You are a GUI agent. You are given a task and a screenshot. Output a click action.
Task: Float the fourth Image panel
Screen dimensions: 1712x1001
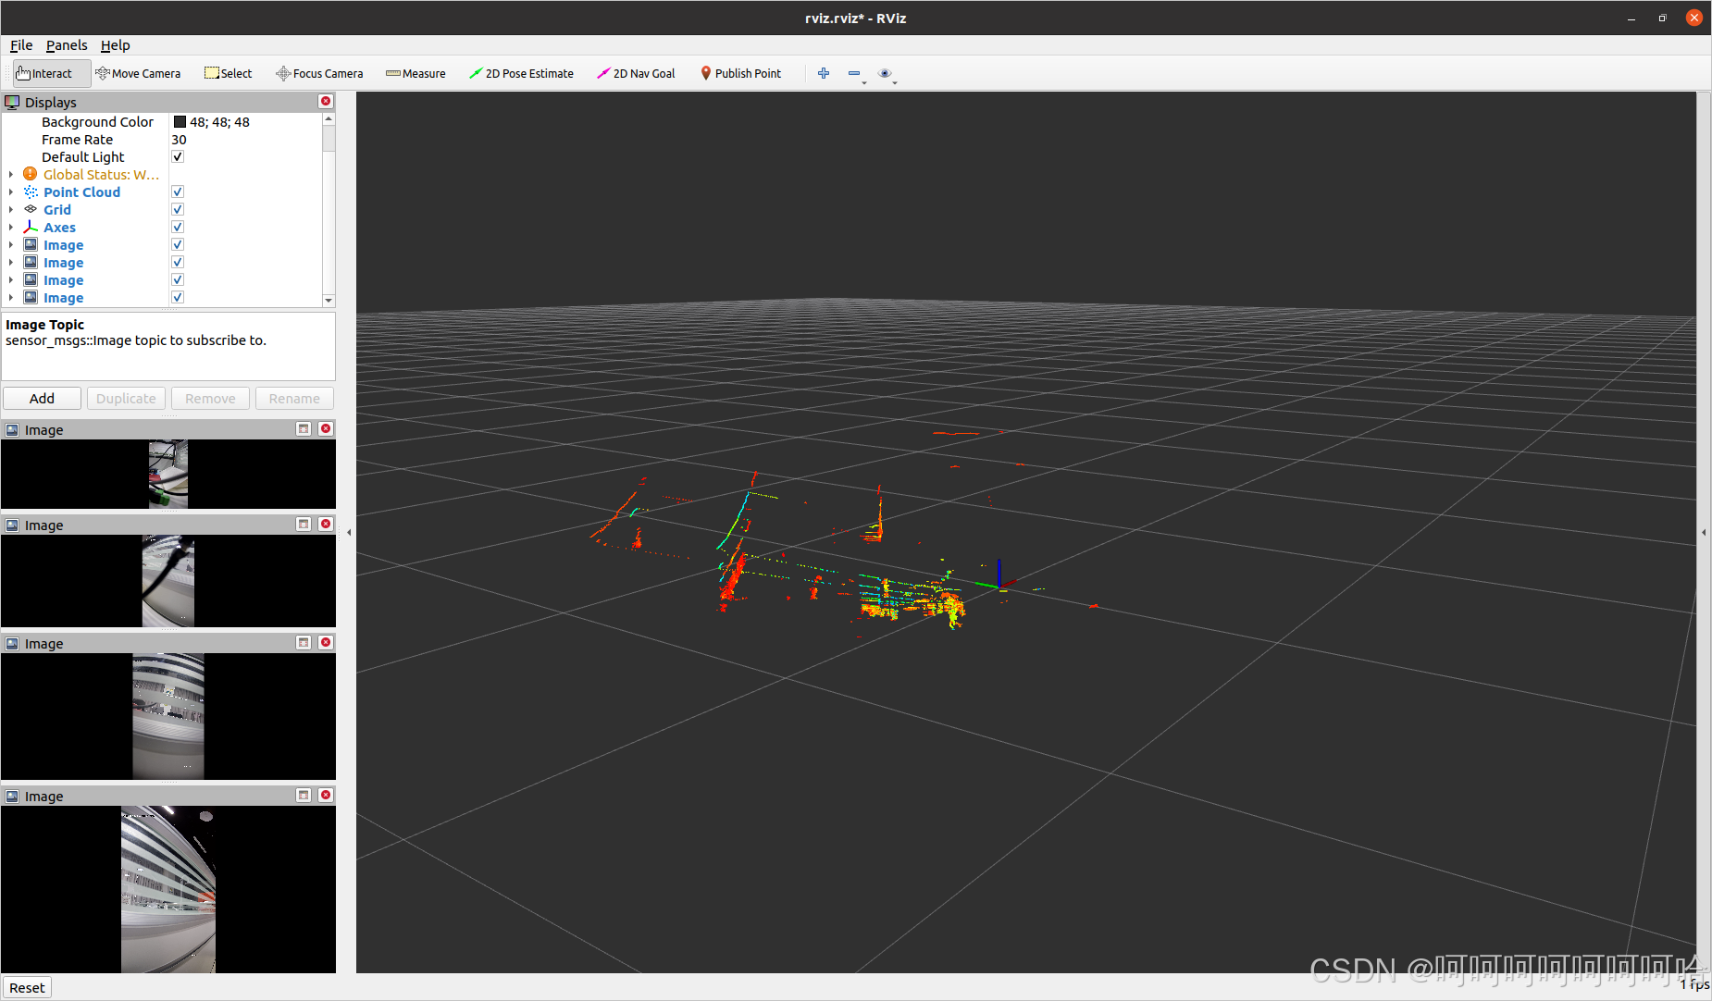coord(304,795)
